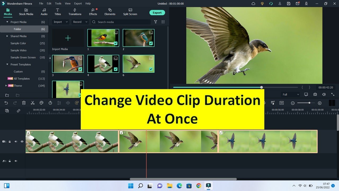The width and height of the screenshot is (339, 191).
Task: Switch media view with the grid icon
Action: coord(163,22)
